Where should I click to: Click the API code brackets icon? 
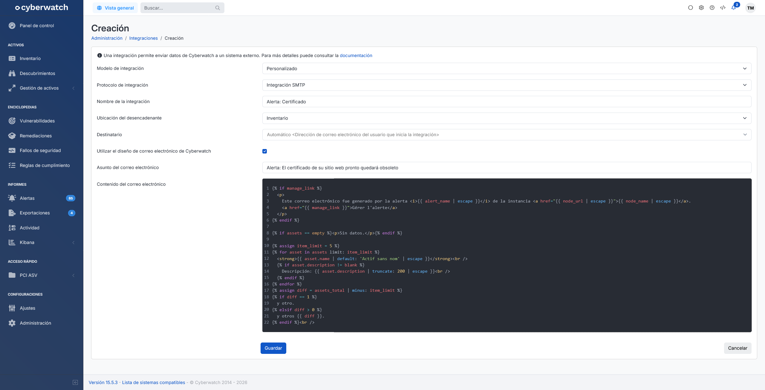723,8
